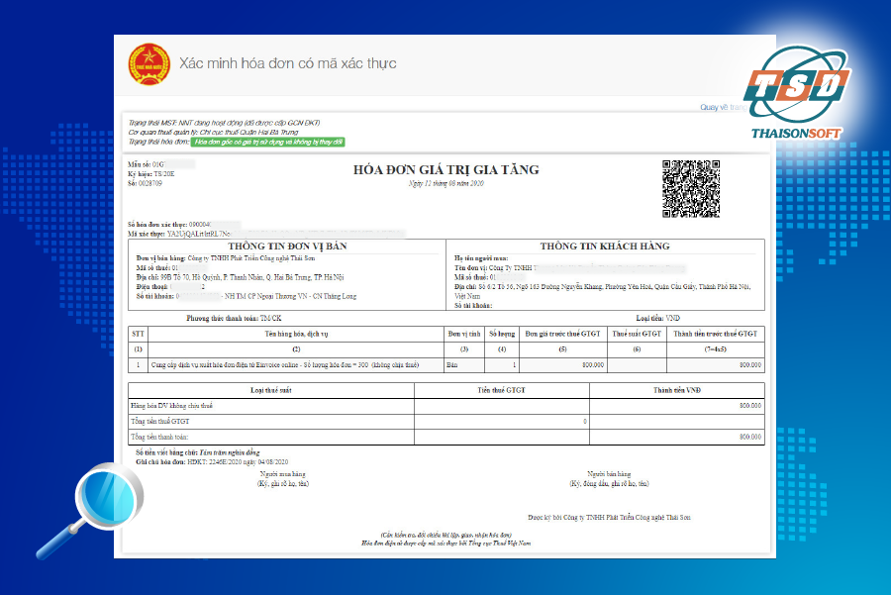The height and width of the screenshot is (595, 891).
Task: Click the 'THÔNG TIN ĐƠN VỊ BÁN' header
Action: click(287, 247)
